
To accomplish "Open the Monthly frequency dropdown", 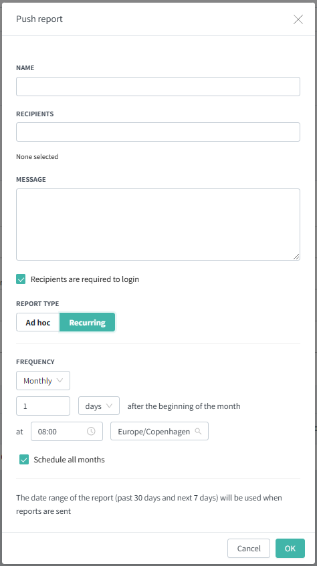I will 43,381.
